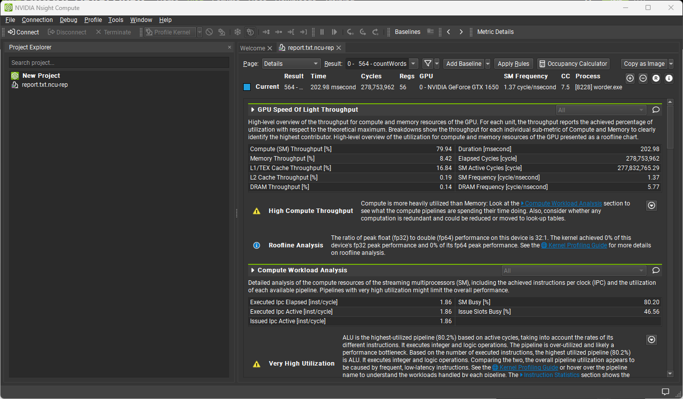Click the minus collapse-all sections icon
This screenshot has height=399, width=683.
pos(643,78)
